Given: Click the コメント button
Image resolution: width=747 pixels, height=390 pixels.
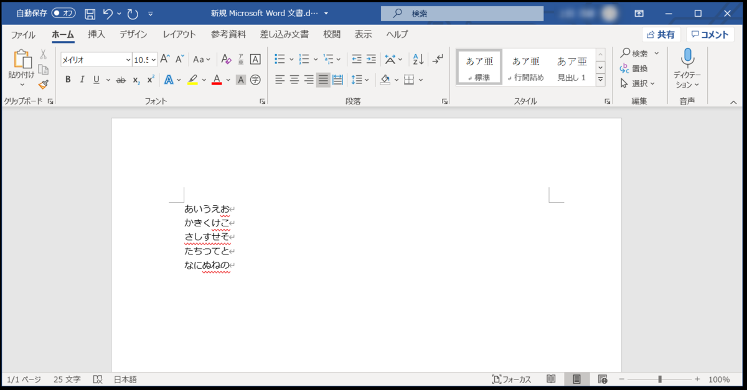Looking at the screenshot, I should (710, 35).
